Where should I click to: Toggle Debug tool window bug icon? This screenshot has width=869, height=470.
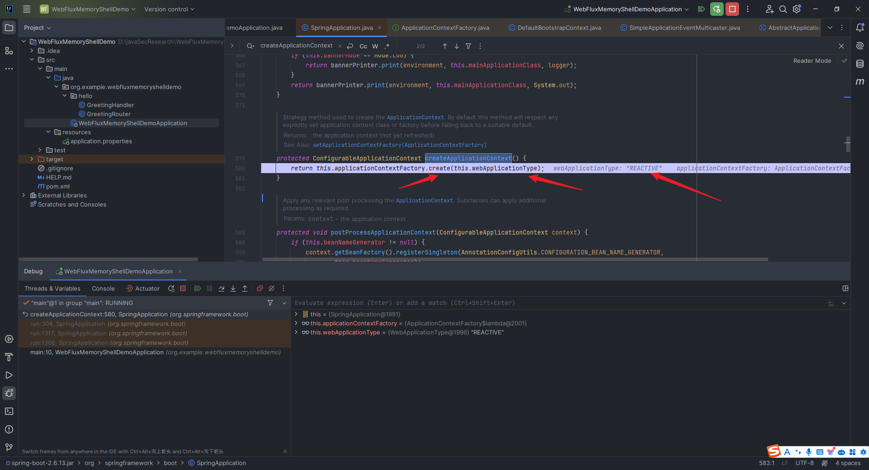pyautogui.click(x=9, y=393)
